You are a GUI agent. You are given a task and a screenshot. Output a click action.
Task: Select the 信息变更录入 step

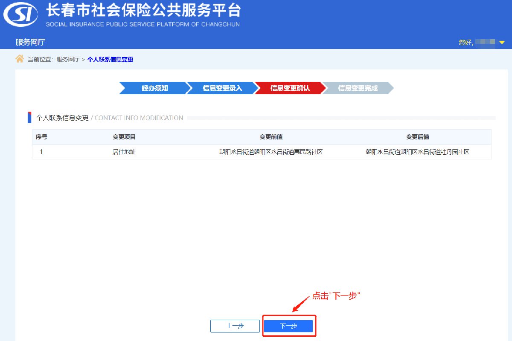(x=222, y=88)
